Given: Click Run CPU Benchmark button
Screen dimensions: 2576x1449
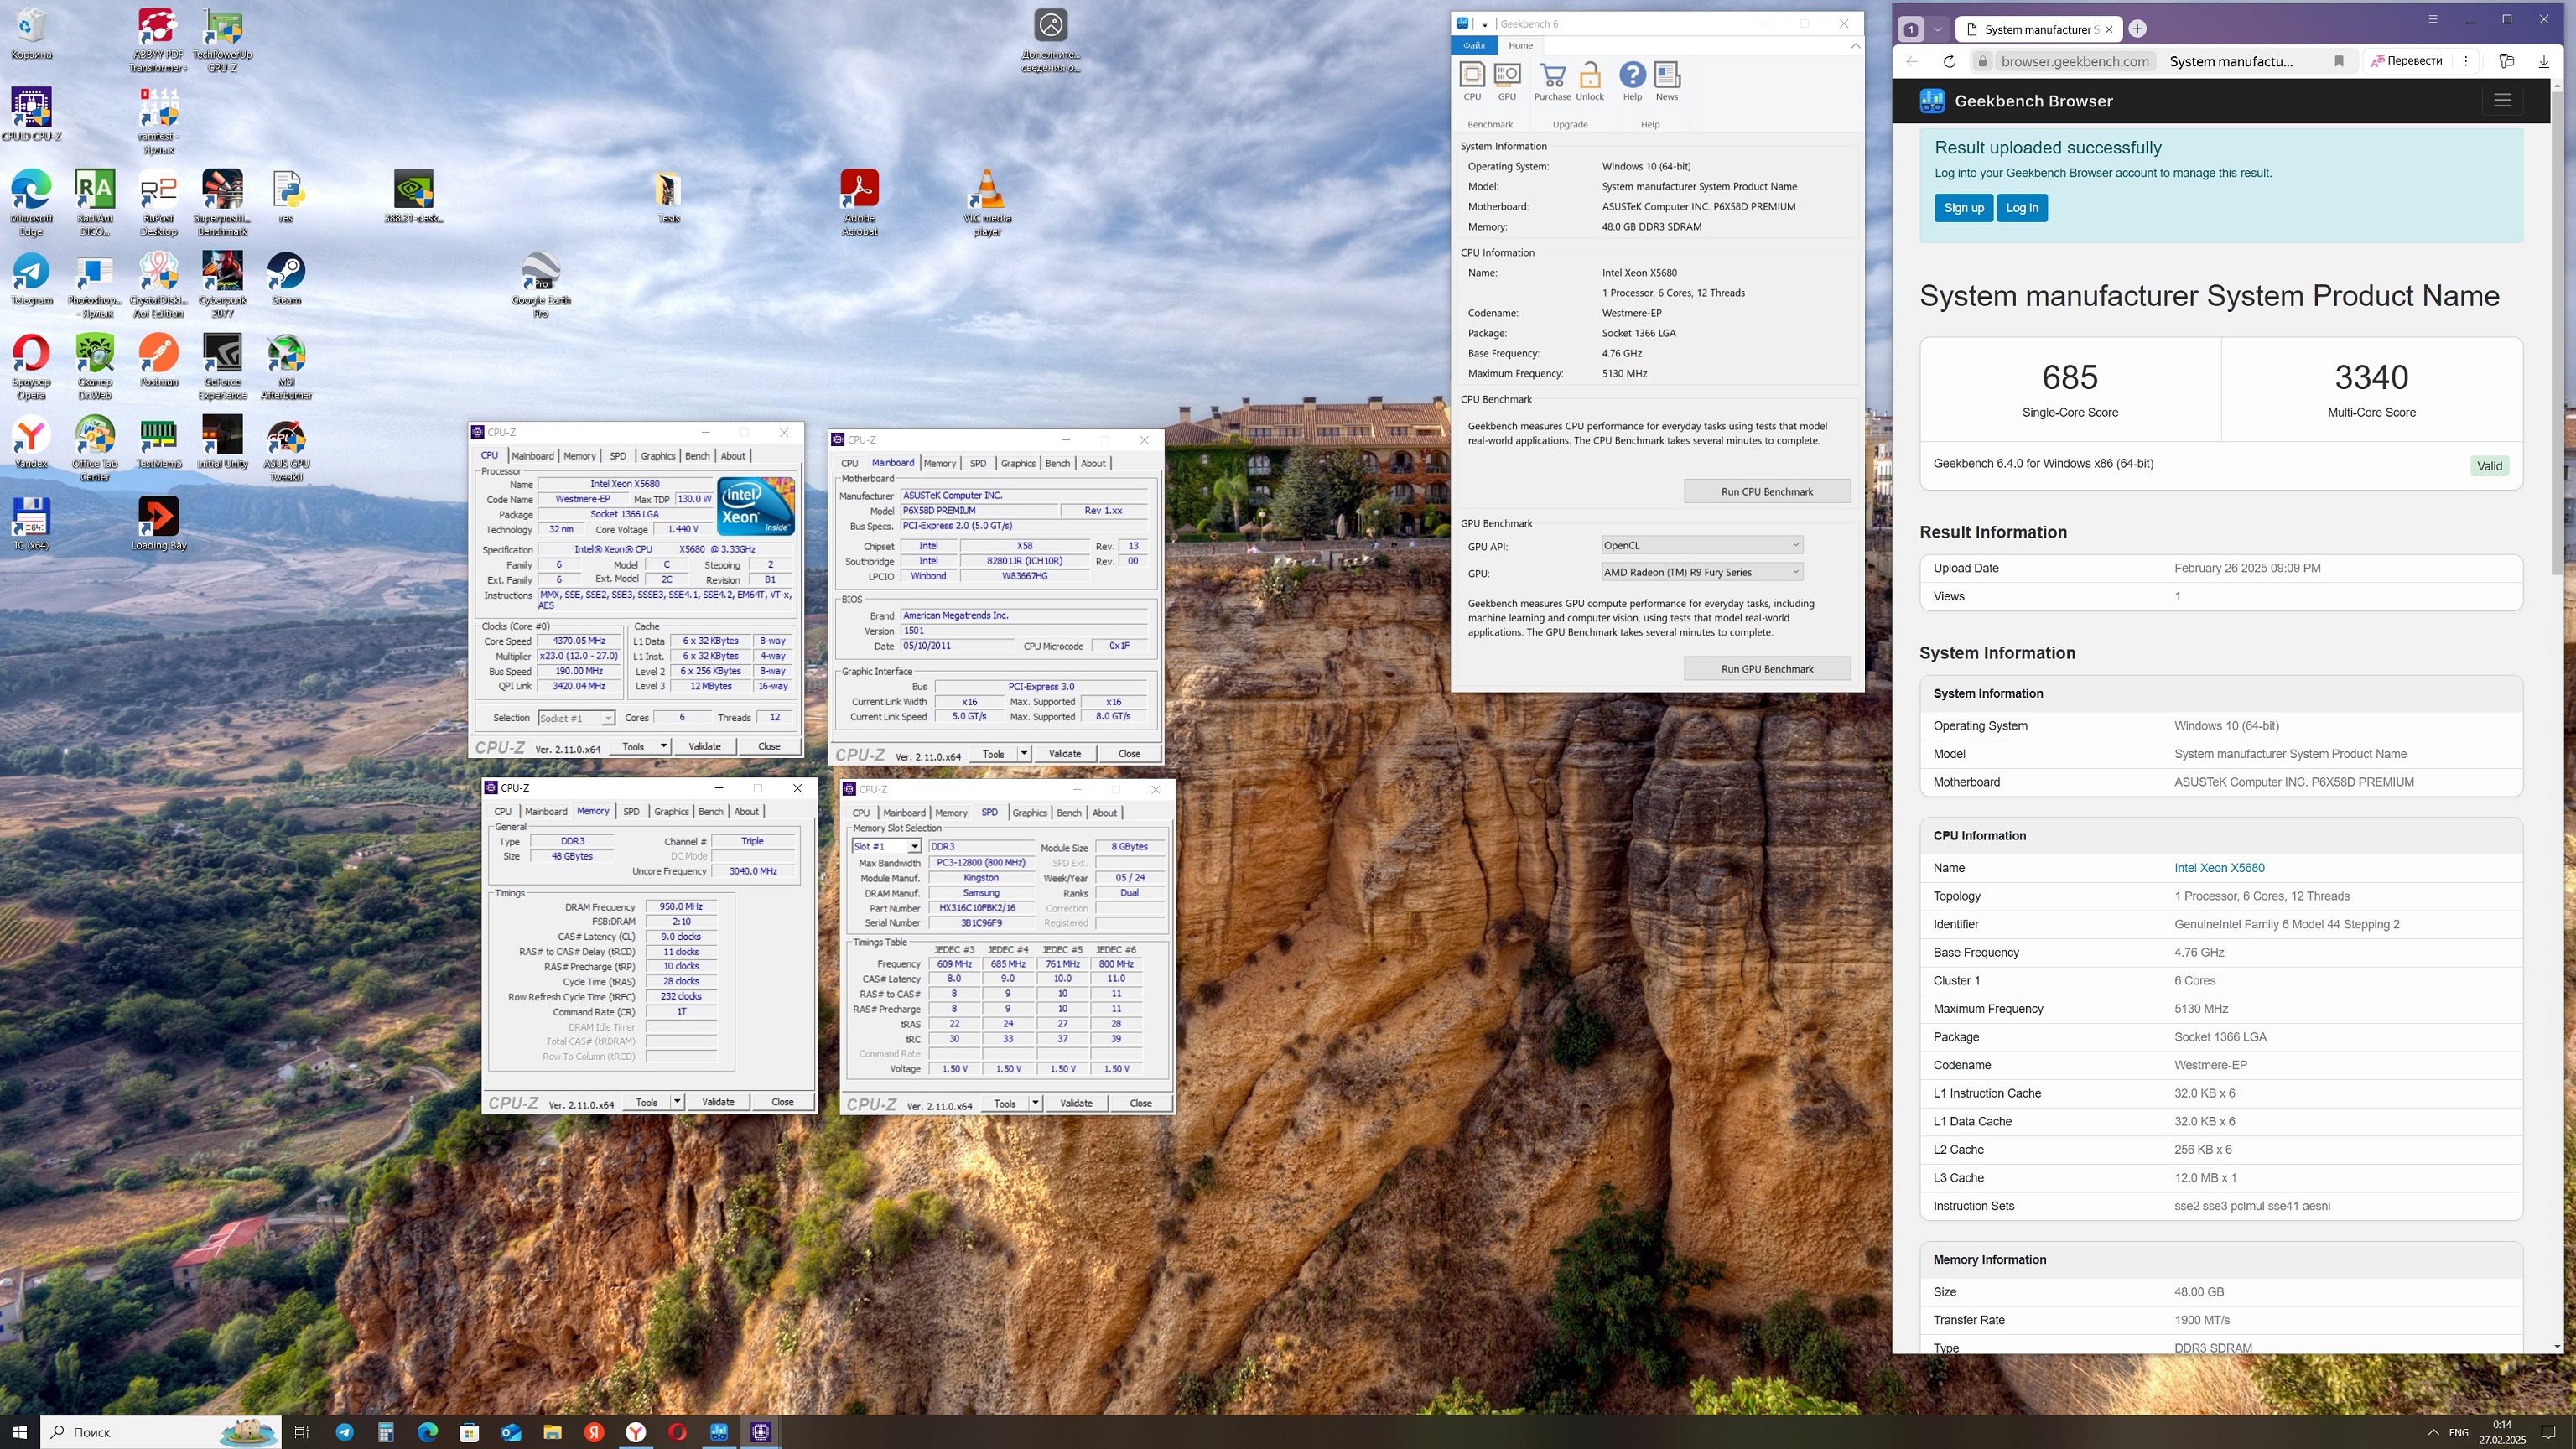Looking at the screenshot, I should tap(1767, 491).
